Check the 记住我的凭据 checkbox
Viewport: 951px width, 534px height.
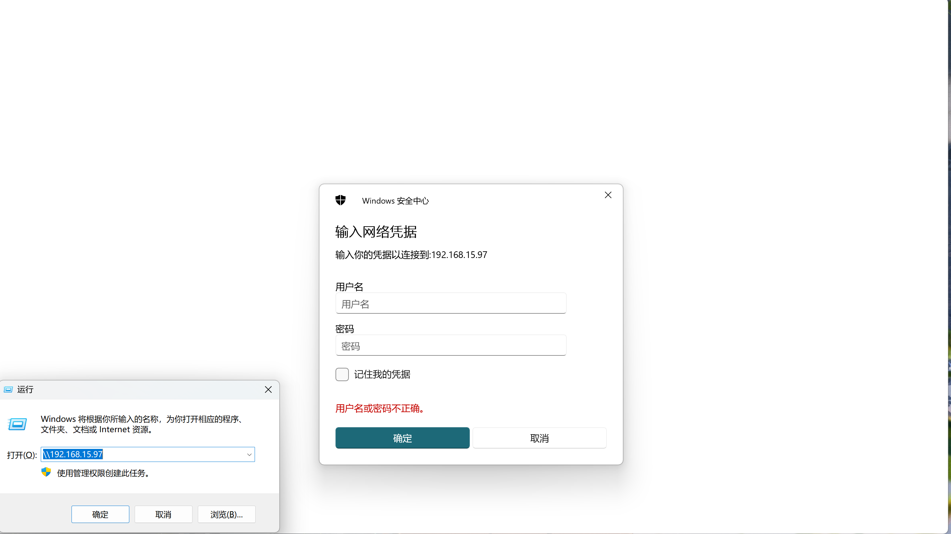coord(342,374)
